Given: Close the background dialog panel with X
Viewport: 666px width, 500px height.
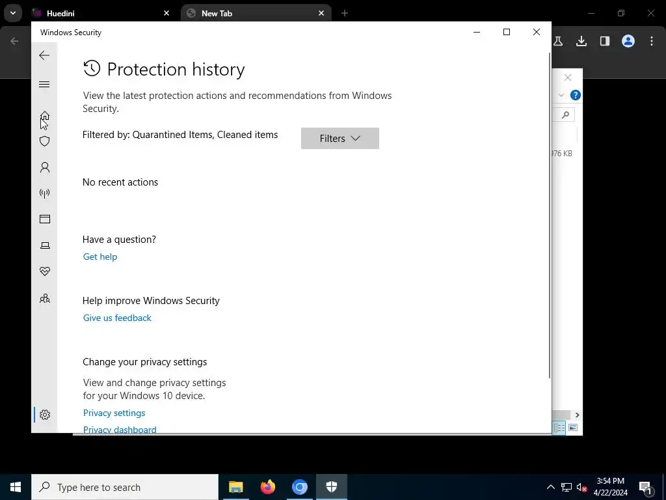Looking at the screenshot, I should click(568, 77).
